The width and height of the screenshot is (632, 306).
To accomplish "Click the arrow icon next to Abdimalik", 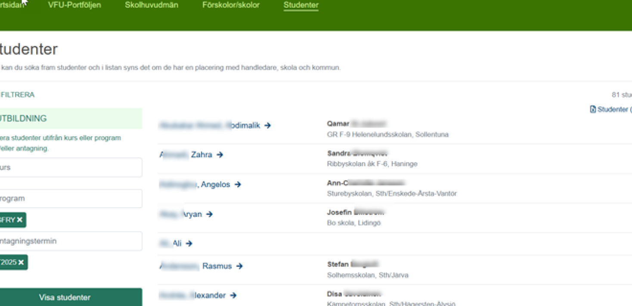I will click(x=268, y=125).
